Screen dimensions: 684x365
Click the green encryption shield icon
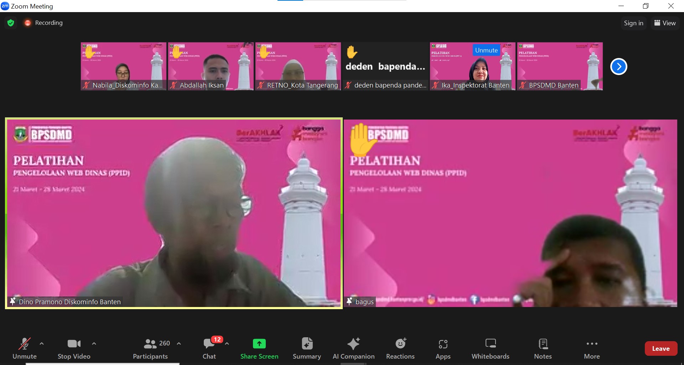click(x=11, y=23)
